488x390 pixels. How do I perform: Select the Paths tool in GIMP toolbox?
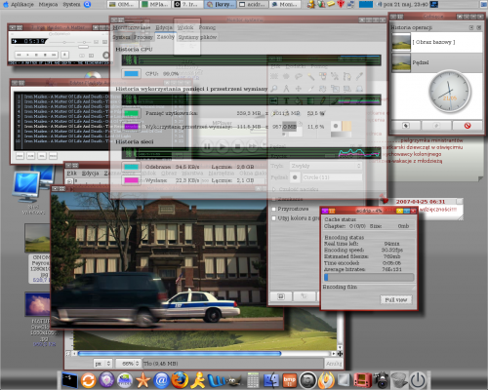coord(347,76)
